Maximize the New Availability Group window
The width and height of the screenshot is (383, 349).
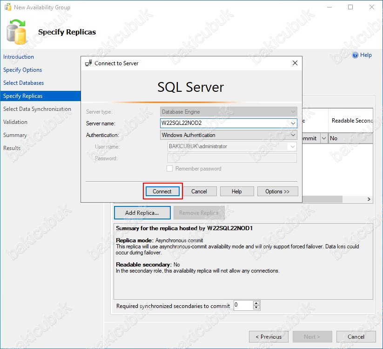pos(350,7)
